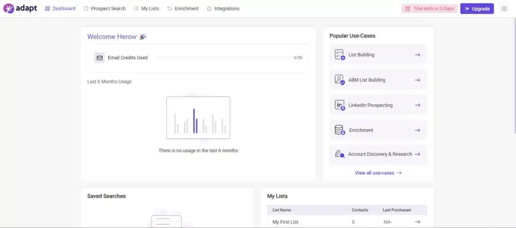The width and height of the screenshot is (516, 228).
Task: Go to the Prospect Search tab
Action: [x=104, y=9]
